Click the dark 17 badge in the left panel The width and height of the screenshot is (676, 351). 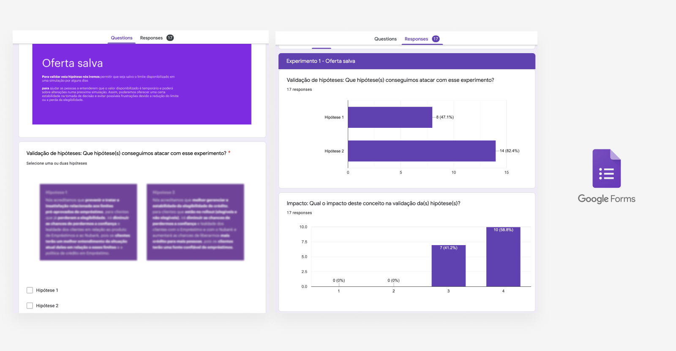pos(170,38)
